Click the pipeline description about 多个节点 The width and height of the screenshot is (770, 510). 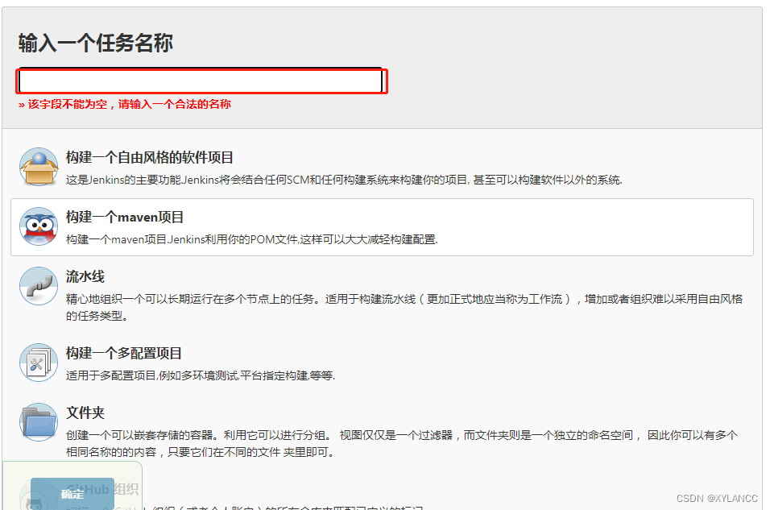(404, 307)
